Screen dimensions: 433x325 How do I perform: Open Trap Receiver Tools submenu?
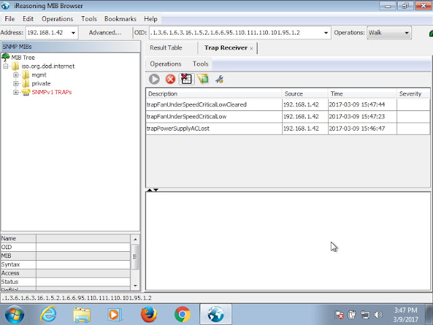pos(200,64)
